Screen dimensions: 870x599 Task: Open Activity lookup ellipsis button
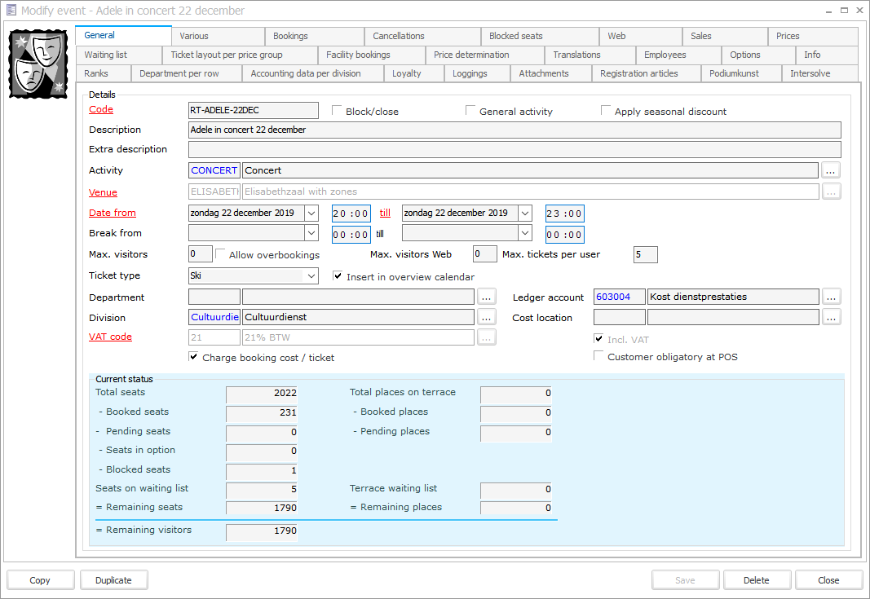(830, 170)
